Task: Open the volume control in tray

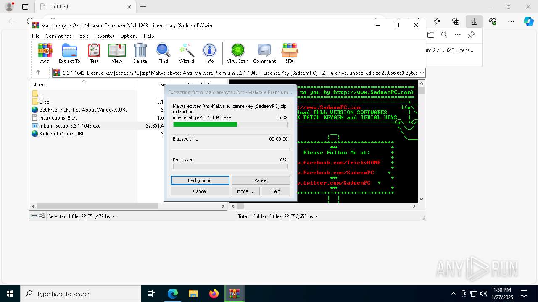Action: (483, 294)
